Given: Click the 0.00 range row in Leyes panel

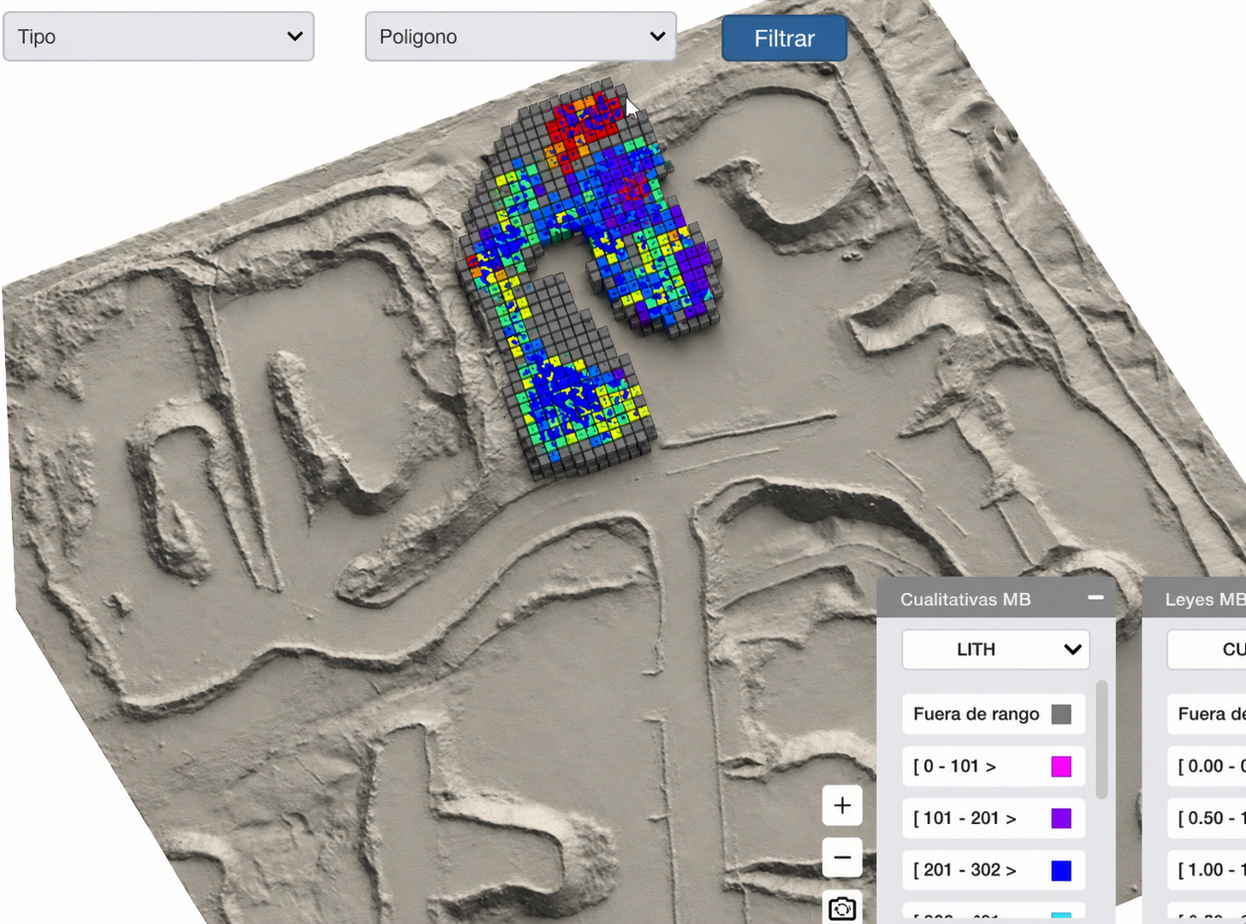Looking at the screenshot, I should 1207,767.
